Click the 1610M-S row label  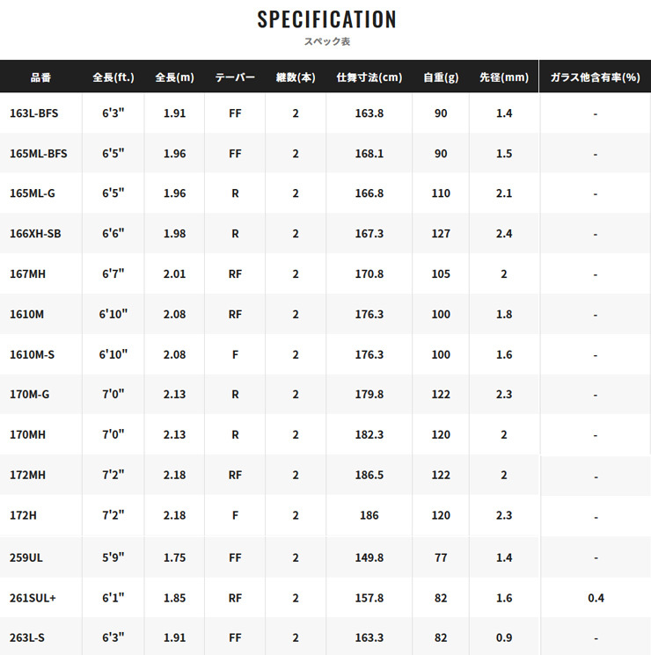(x=32, y=354)
